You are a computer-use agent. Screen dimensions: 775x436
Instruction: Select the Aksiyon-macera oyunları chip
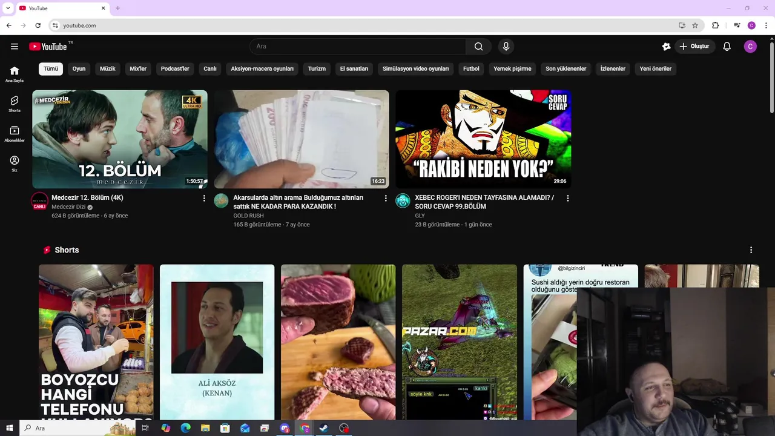262,68
